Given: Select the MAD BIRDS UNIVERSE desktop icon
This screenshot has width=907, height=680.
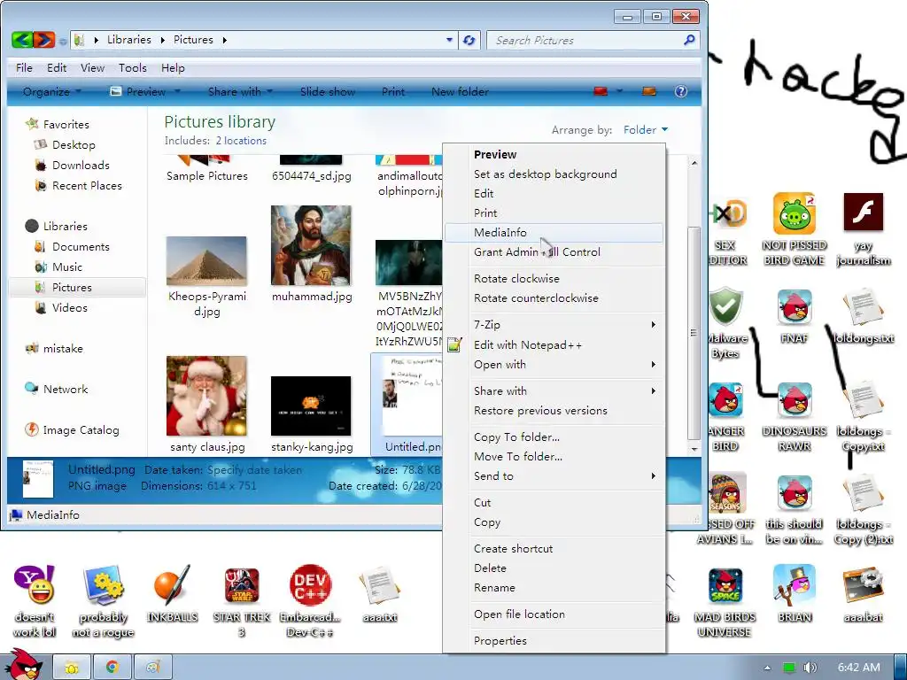Looking at the screenshot, I should [725, 601].
